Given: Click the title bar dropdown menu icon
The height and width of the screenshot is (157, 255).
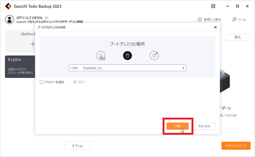Looking at the screenshot, I should [x=213, y=6].
